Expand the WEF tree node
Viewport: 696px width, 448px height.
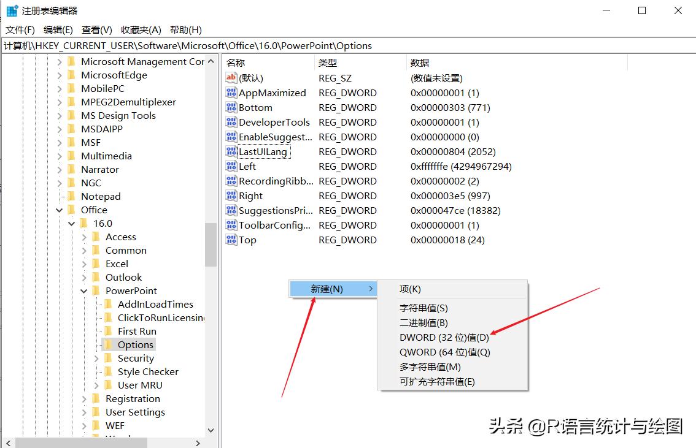click(84, 426)
